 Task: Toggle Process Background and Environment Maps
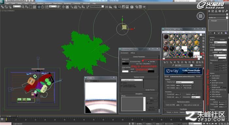pos(122,86)
